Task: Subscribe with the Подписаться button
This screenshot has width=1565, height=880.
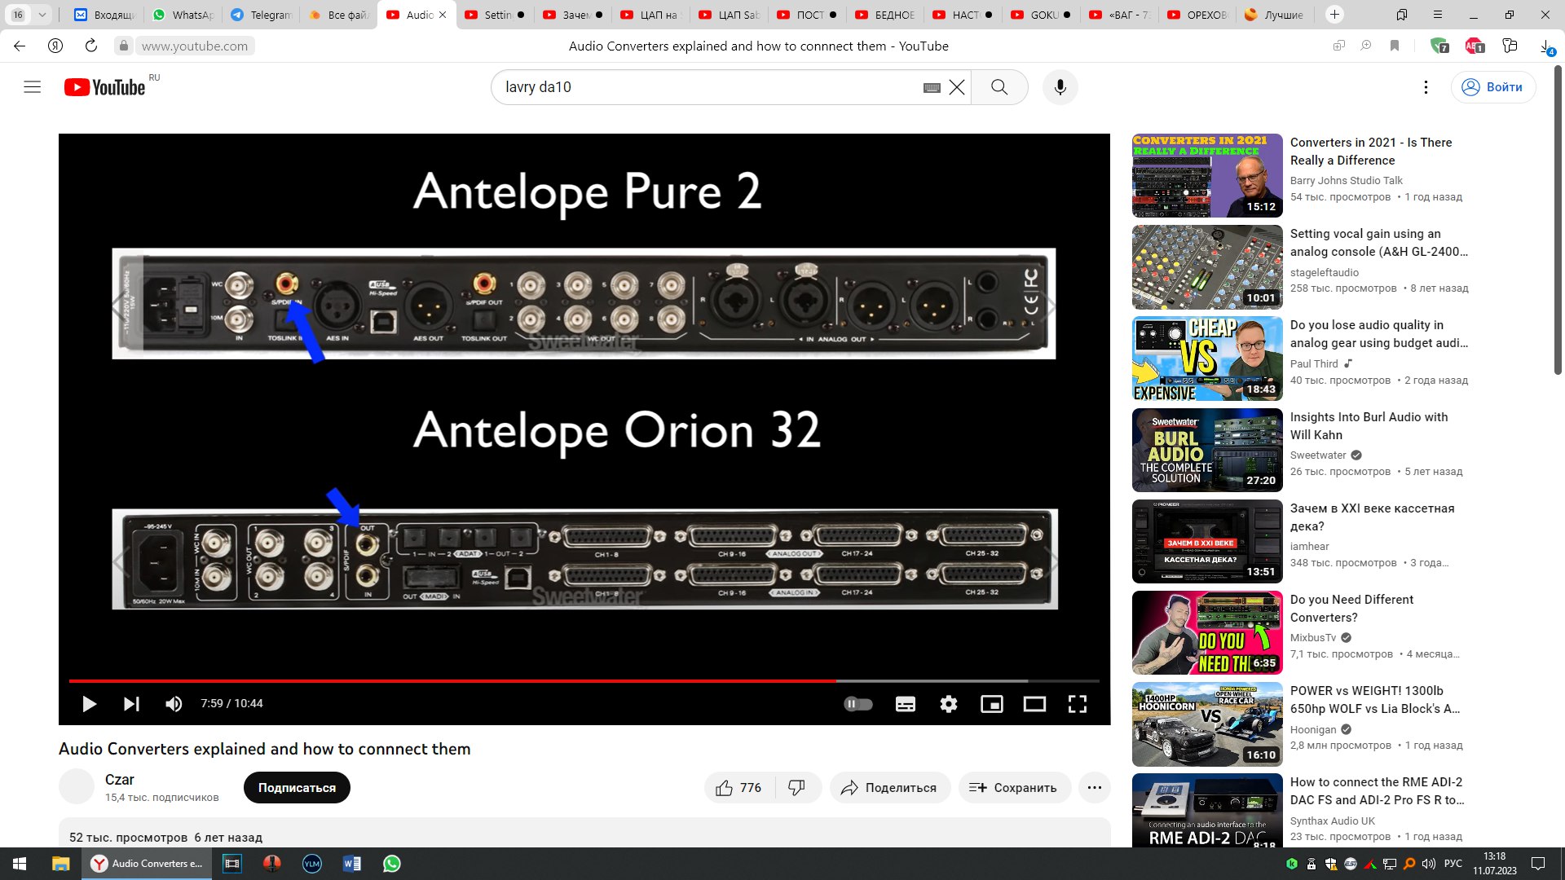Action: point(297,788)
